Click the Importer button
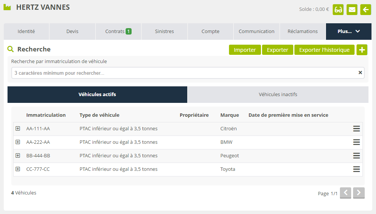 pyautogui.click(x=245, y=50)
